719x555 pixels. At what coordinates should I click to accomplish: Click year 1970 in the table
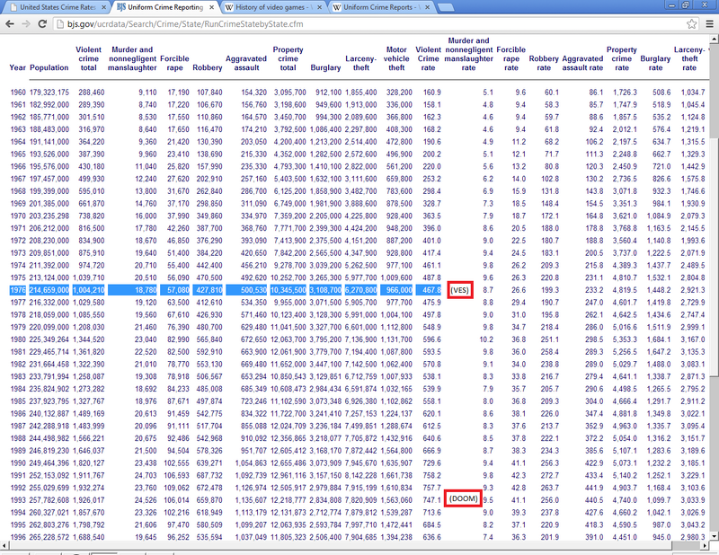pyautogui.click(x=18, y=216)
